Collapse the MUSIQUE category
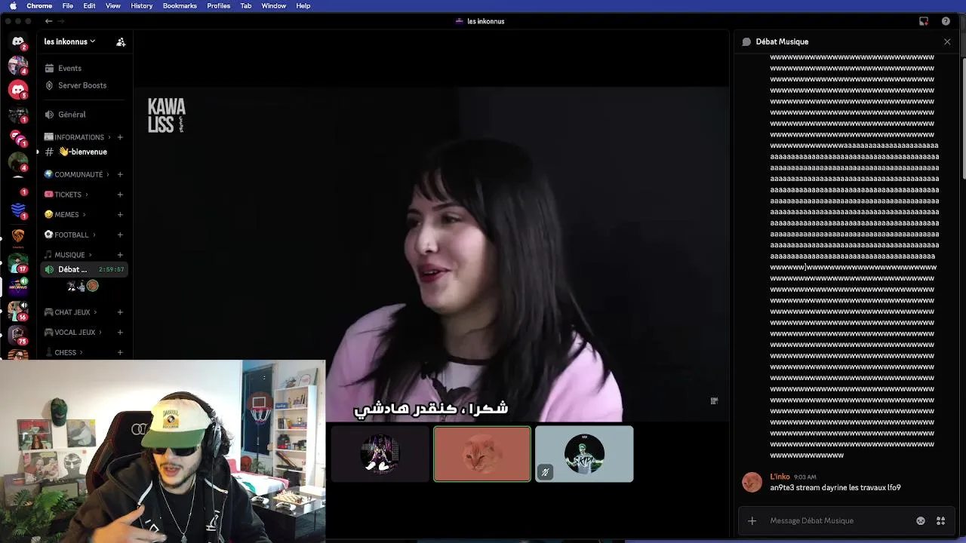 click(x=68, y=255)
